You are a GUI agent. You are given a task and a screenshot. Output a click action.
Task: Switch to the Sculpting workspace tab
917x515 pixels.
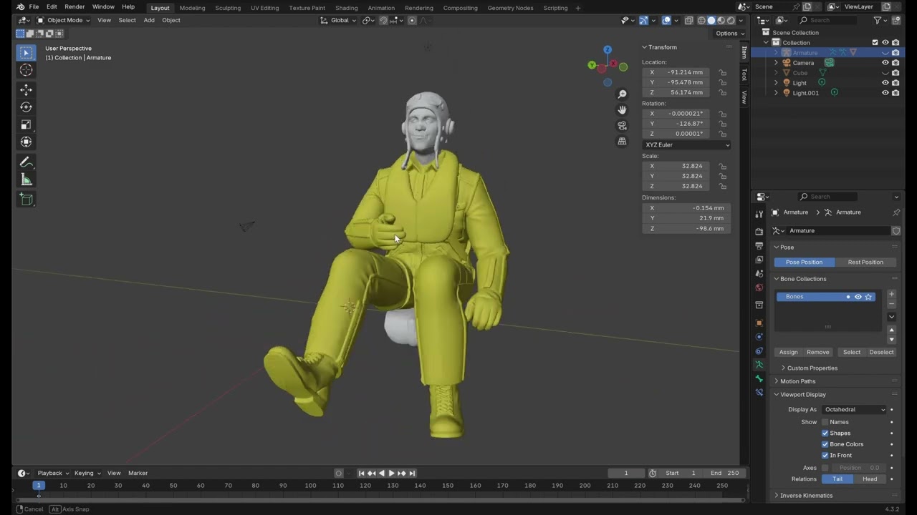(x=228, y=8)
